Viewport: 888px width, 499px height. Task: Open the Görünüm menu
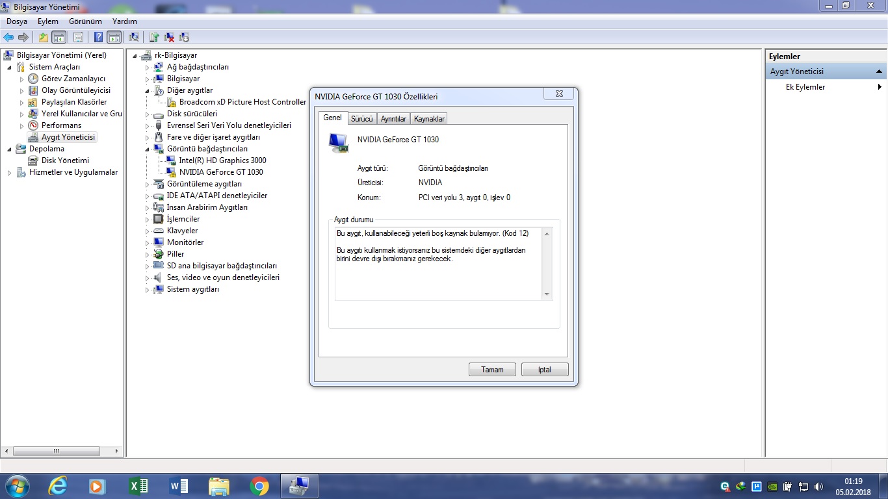[x=85, y=21]
